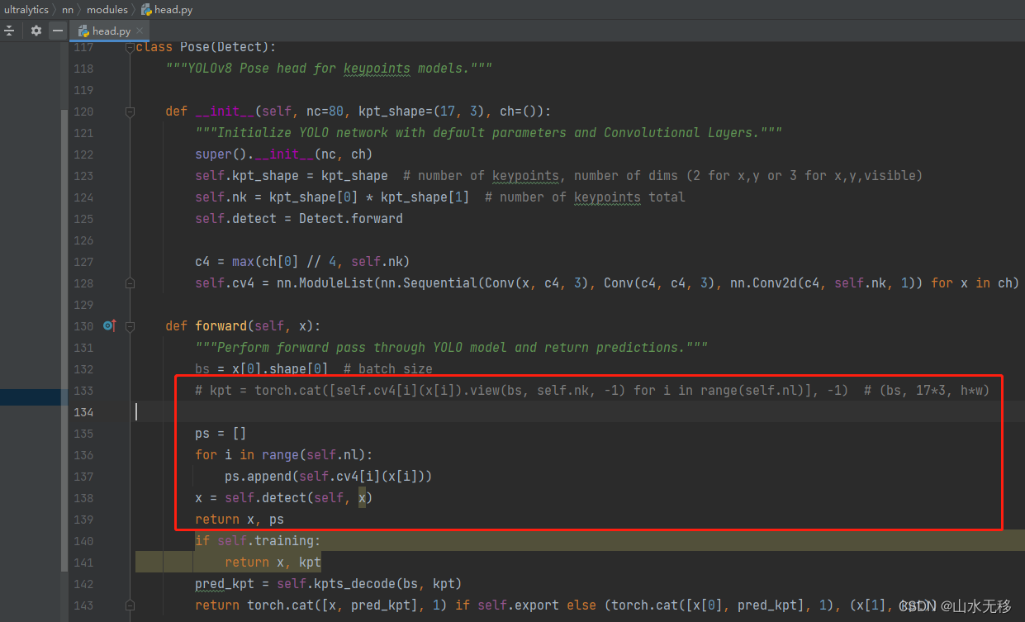Click the commented 'kpt = torch.cat' line

point(591,391)
